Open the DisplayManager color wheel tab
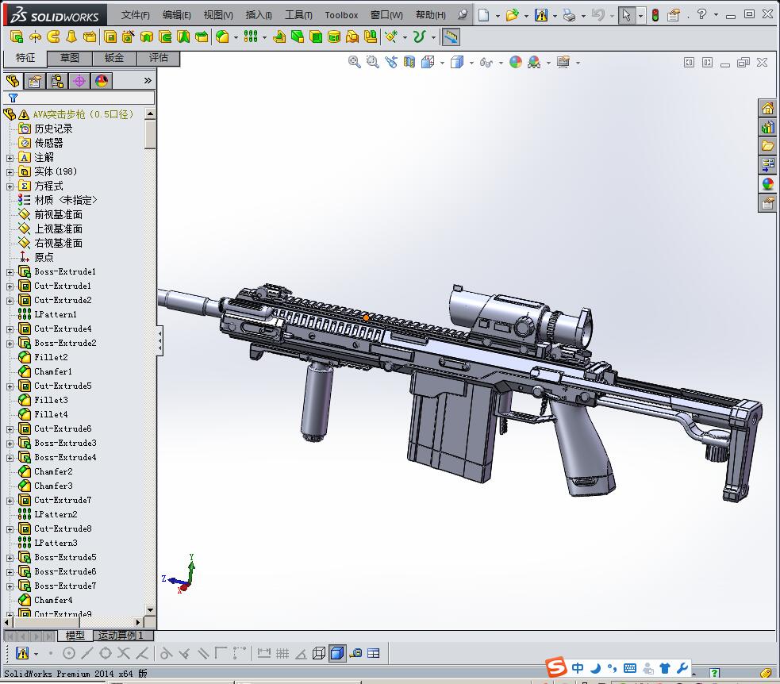Screen dimensions: 780x684 pos(102,81)
